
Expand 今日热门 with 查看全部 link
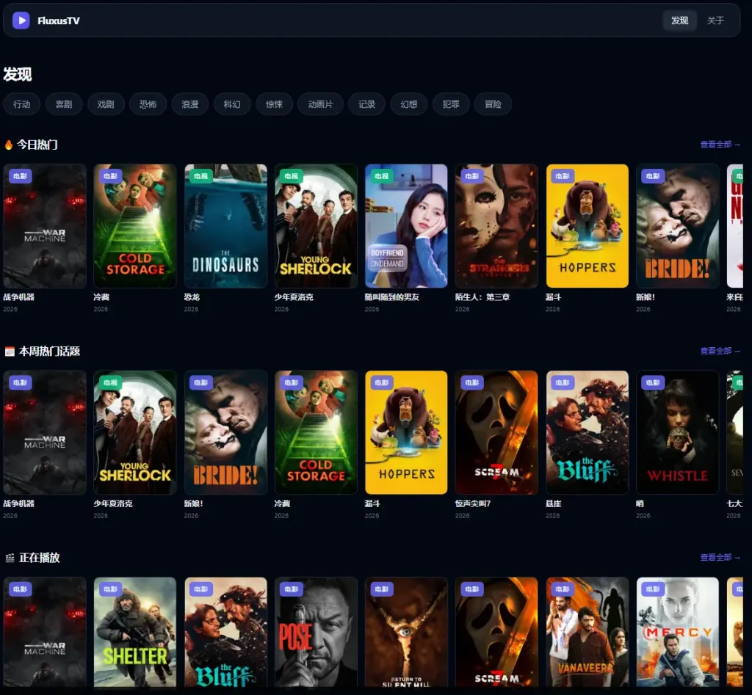click(720, 145)
